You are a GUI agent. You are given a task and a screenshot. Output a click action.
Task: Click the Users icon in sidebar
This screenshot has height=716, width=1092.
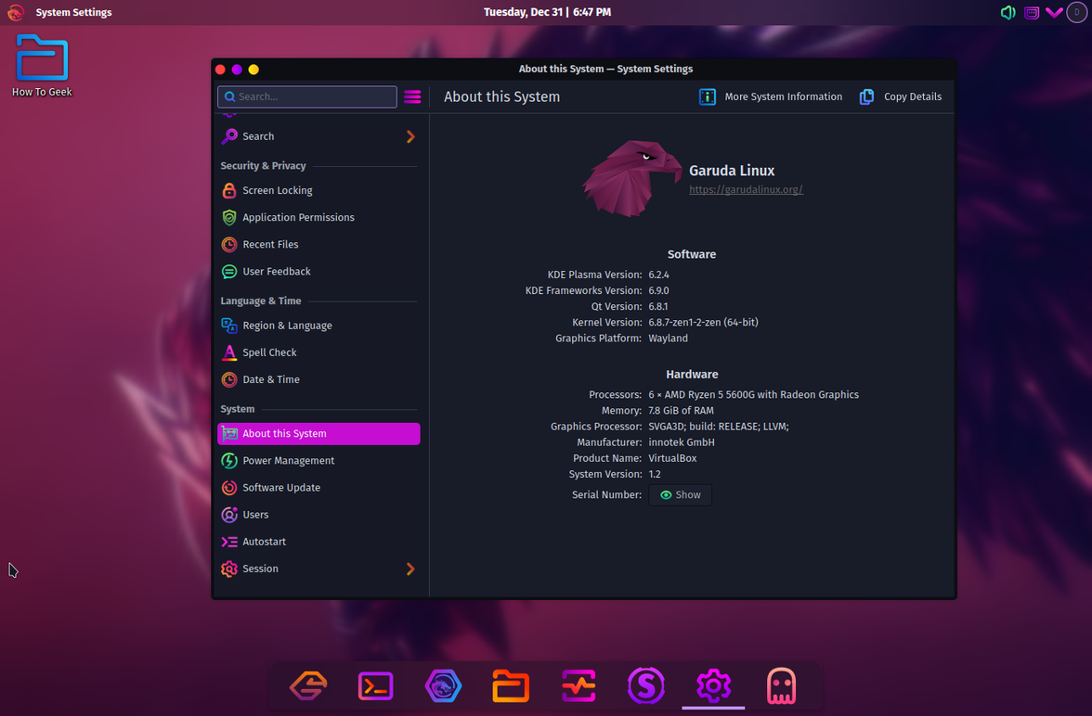point(229,514)
